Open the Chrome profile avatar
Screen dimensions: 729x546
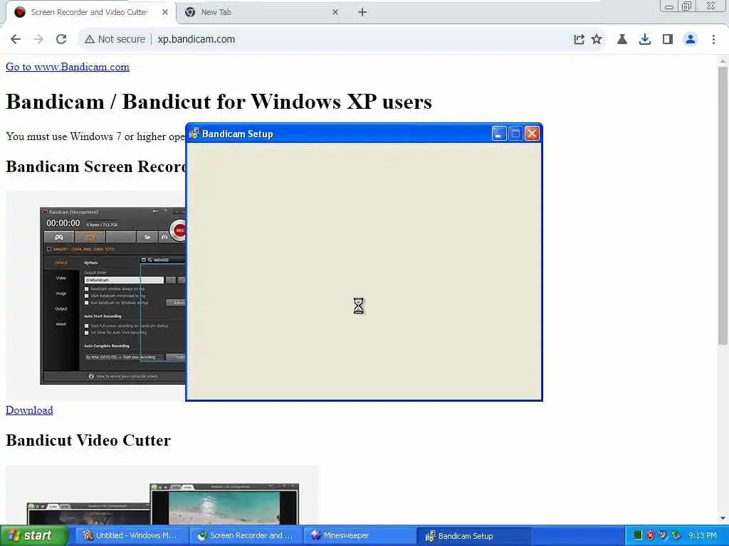pos(691,40)
